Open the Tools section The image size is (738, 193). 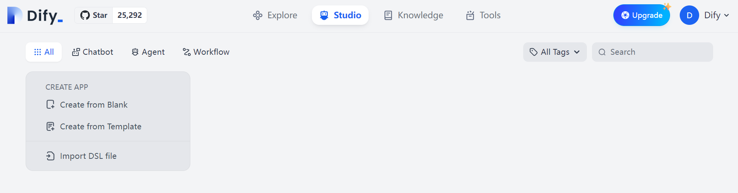pos(483,15)
